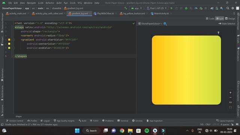Image resolution: width=240 pixels, height=135 pixels.
Task: Show the recent tabs three-dot menu
Action: coord(234,13)
